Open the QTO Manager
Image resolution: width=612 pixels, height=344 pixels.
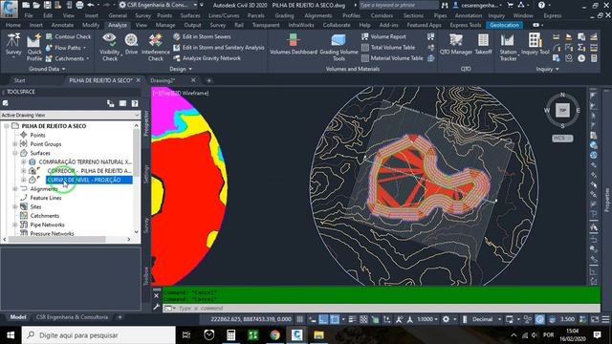coord(456,44)
